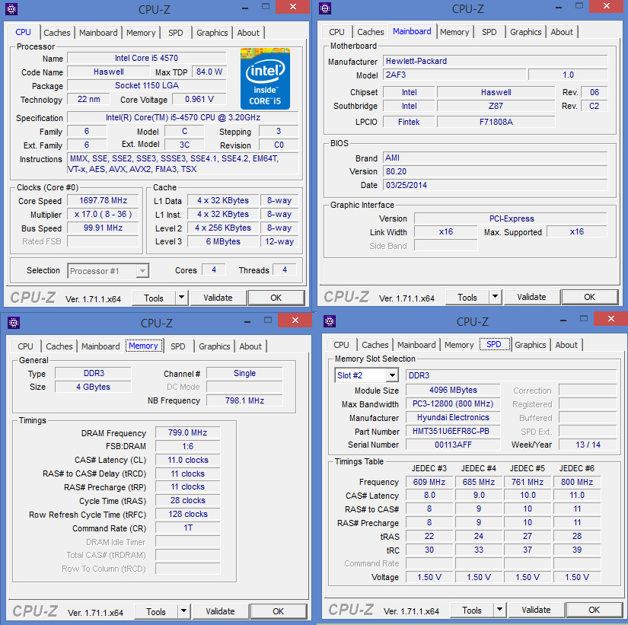Open the CPU tab in the Memory window

coord(25,346)
